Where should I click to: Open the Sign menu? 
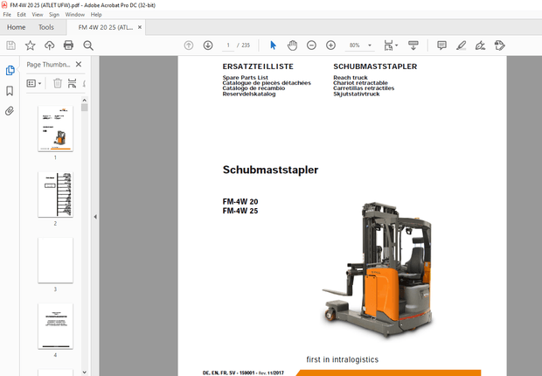click(54, 15)
